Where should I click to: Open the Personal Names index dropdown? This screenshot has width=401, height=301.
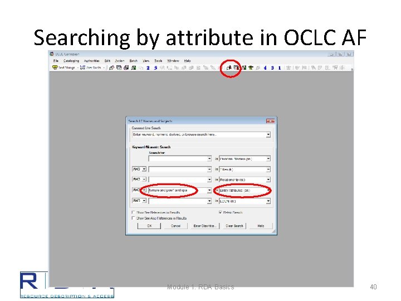click(x=268, y=159)
